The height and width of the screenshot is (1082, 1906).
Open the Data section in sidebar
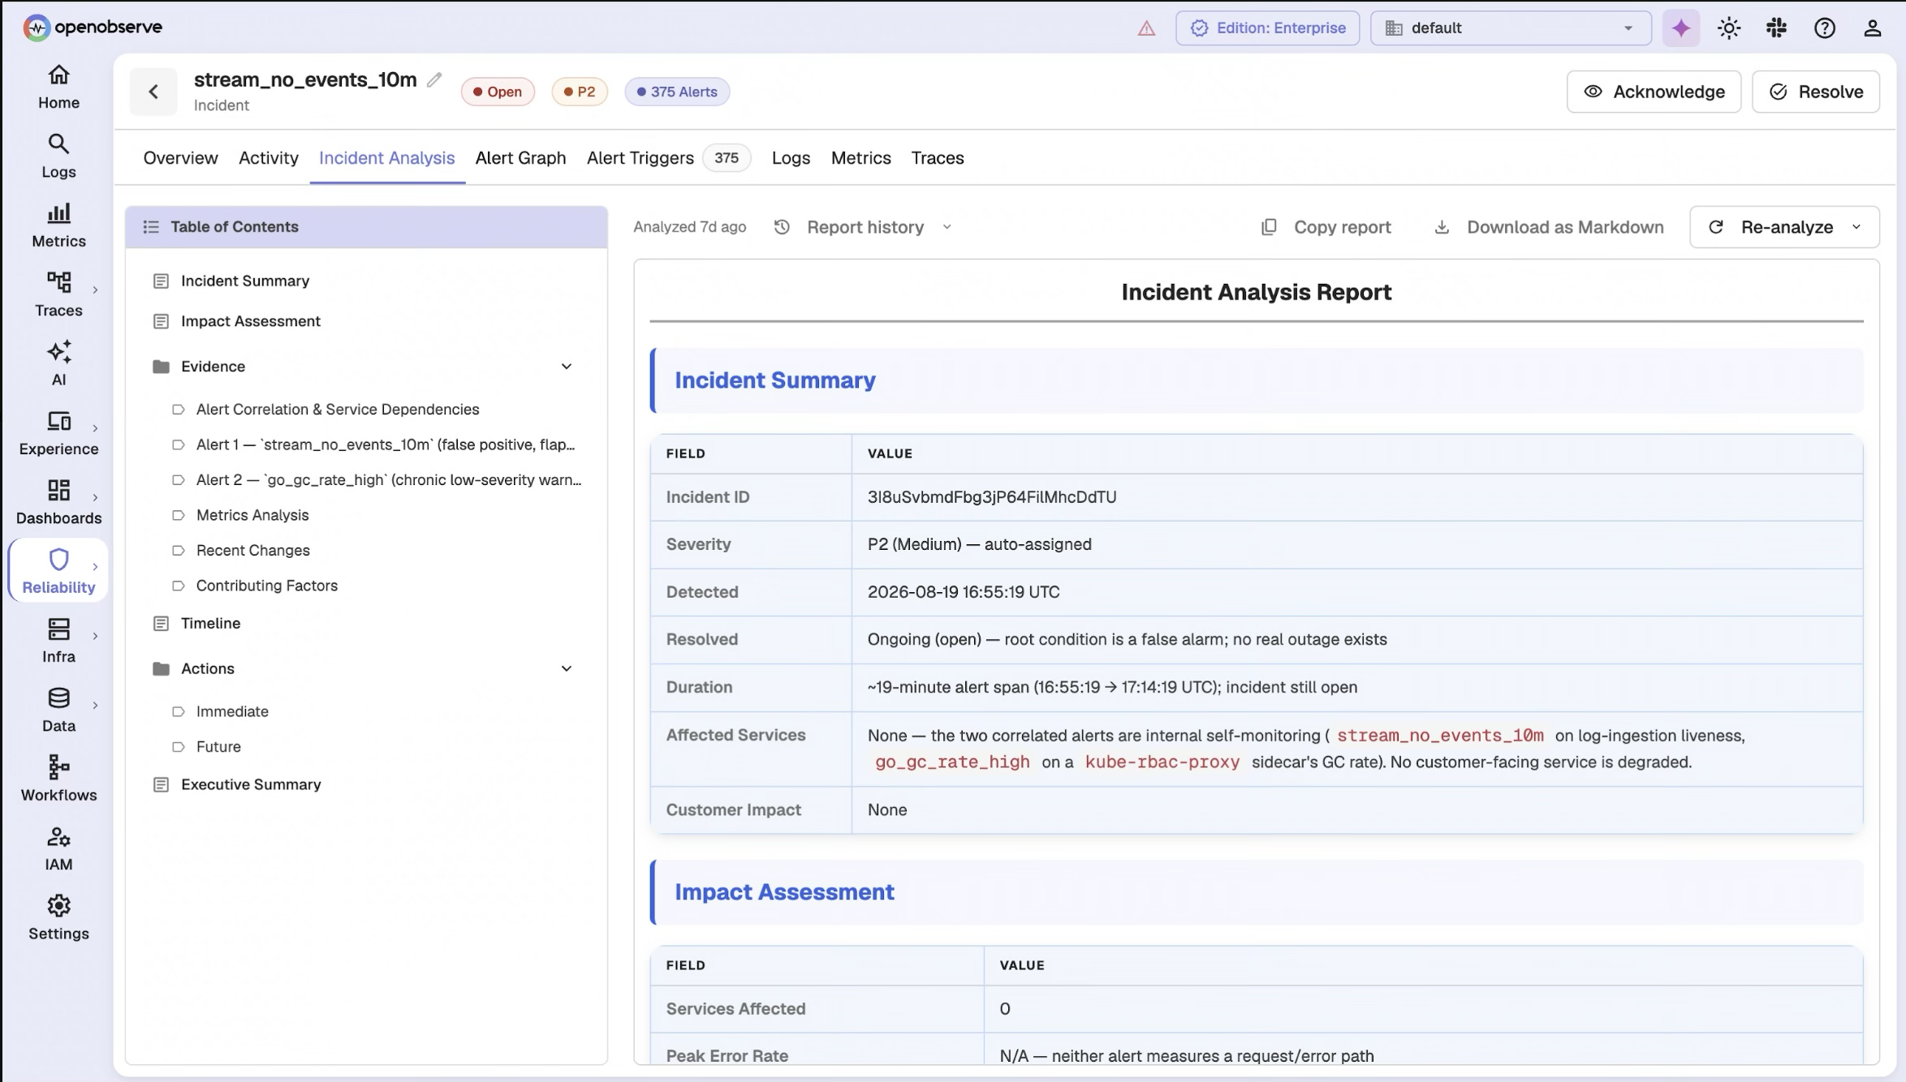[x=58, y=710]
